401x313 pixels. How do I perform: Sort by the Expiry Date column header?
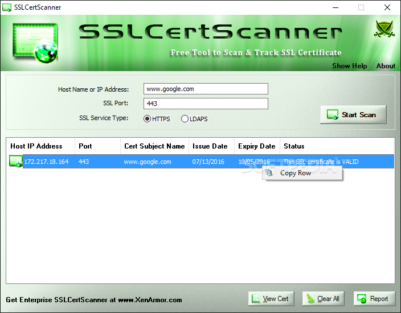257,146
